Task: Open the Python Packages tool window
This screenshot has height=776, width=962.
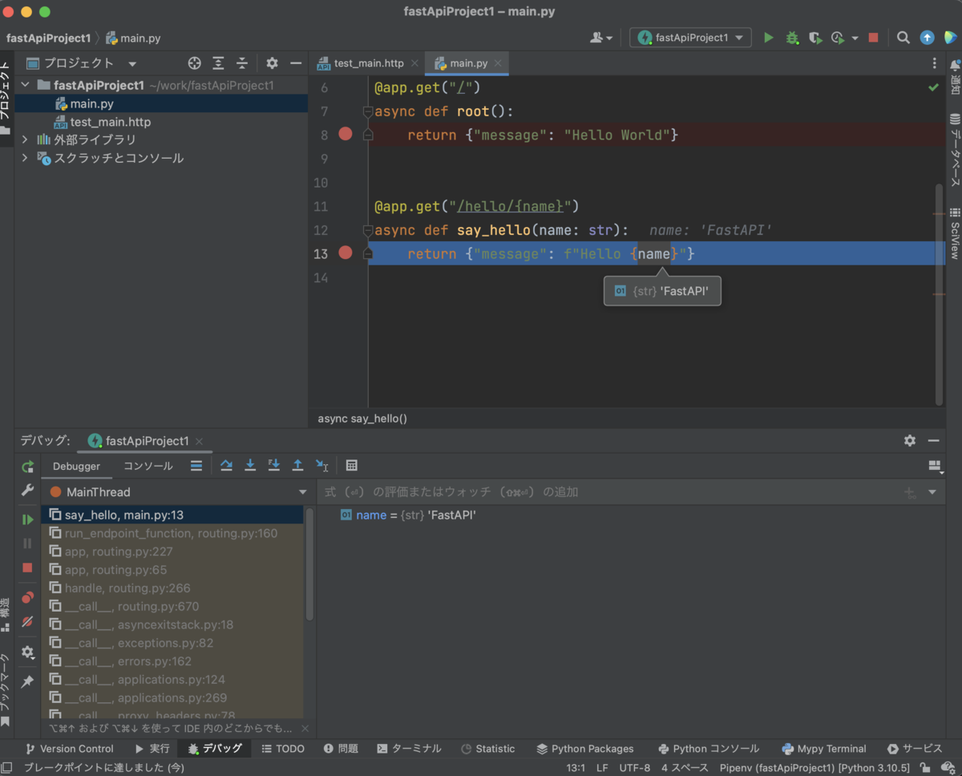Action: pyautogui.click(x=585, y=749)
